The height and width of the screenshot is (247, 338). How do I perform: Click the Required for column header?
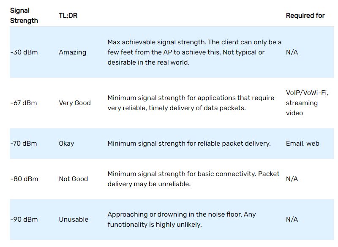(305, 15)
